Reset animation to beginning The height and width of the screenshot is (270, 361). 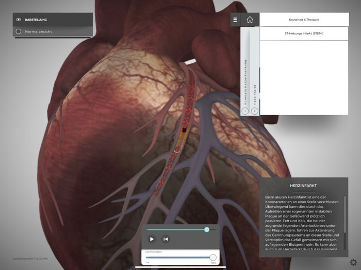(166, 239)
